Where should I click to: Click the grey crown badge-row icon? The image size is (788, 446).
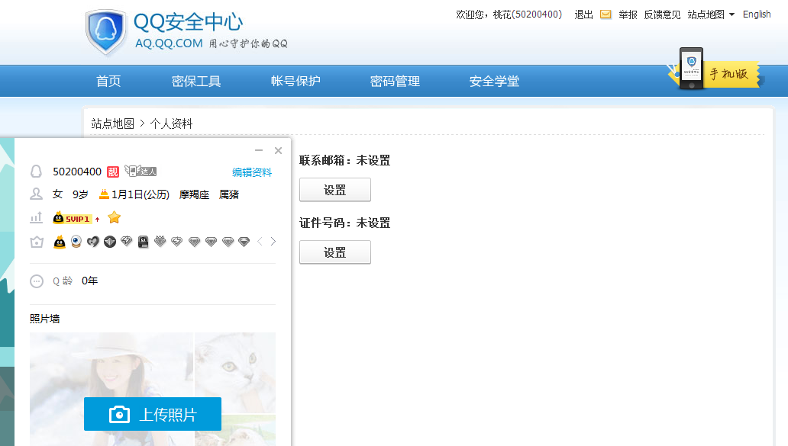[x=37, y=242]
